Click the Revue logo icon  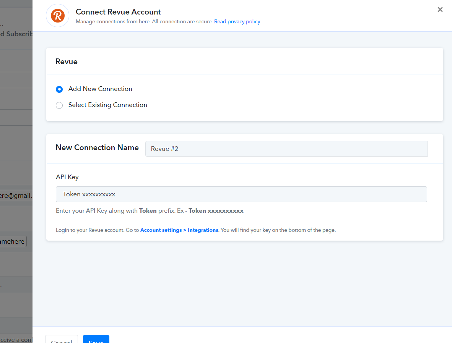(58, 16)
